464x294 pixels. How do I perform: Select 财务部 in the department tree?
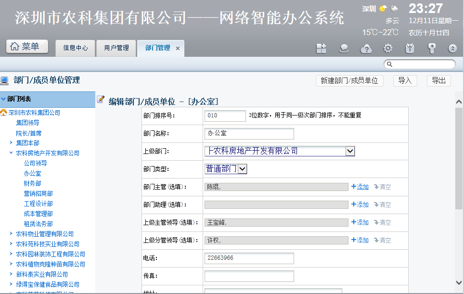pyautogui.click(x=32, y=183)
